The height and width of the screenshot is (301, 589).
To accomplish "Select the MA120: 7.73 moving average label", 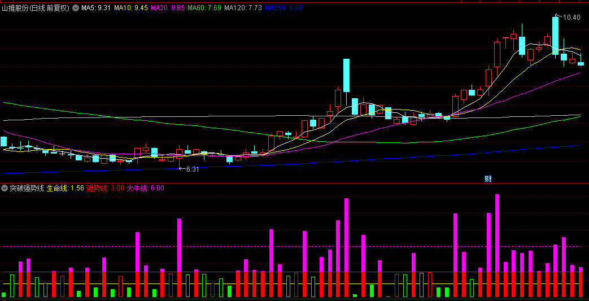I will coord(243,8).
